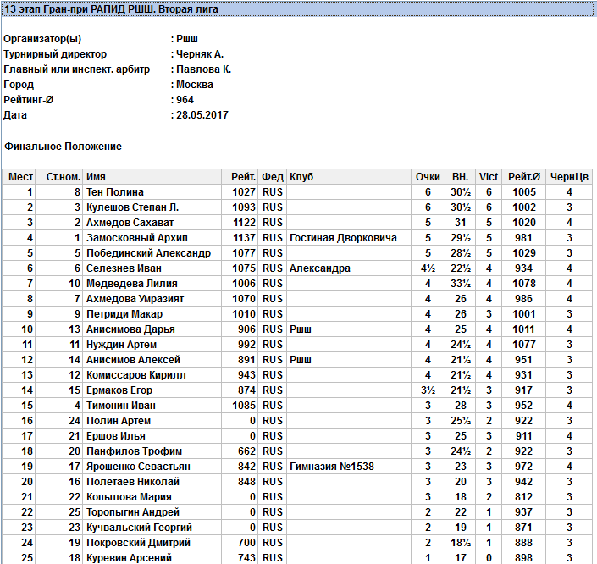Viewport: 597px width, 564px height.
Task: Select player name 'Селезнев Иван'
Action: pyautogui.click(x=124, y=268)
